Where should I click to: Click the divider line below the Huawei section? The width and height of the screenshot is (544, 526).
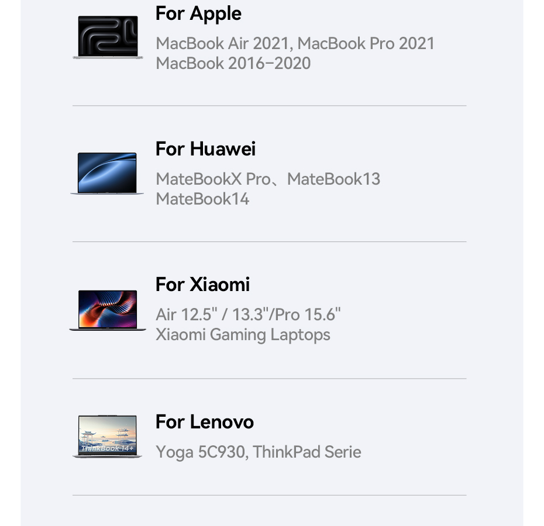pos(269,241)
